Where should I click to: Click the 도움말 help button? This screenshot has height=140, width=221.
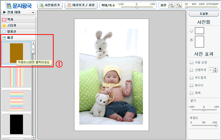pos(204,14)
